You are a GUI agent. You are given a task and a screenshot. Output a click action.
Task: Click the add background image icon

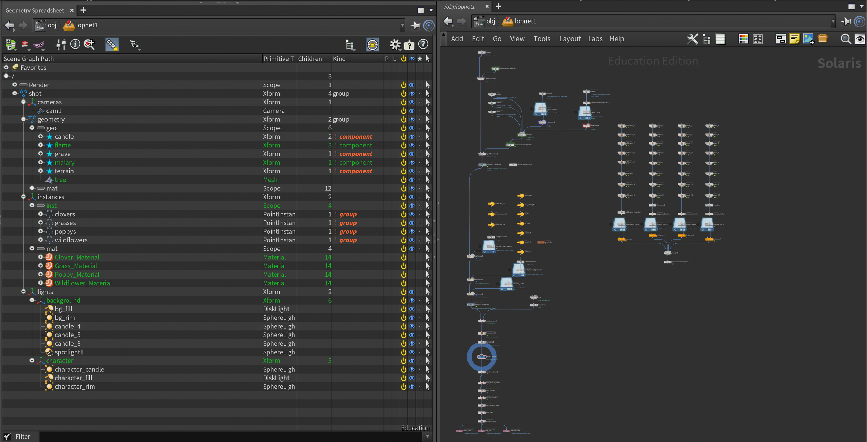pos(808,39)
